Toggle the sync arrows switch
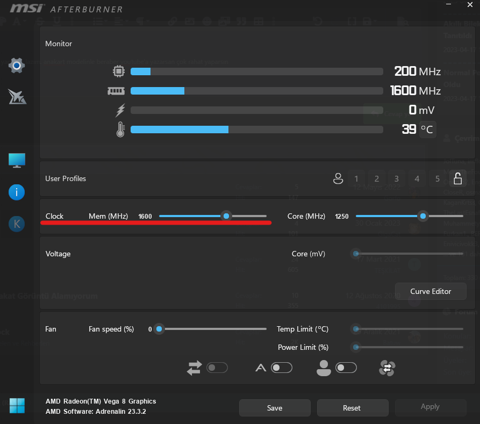480x424 pixels. click(x=217, y=368)
